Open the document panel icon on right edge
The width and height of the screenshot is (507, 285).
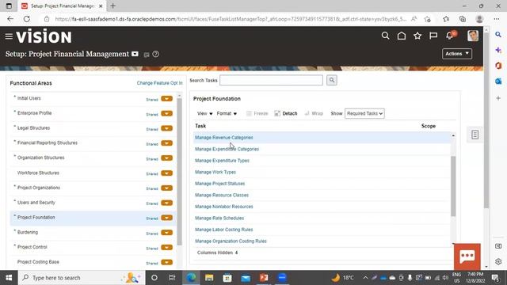(x=475, y=135)
